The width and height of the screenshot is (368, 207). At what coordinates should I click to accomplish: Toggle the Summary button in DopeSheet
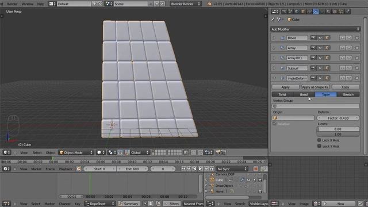coord(129,204)
